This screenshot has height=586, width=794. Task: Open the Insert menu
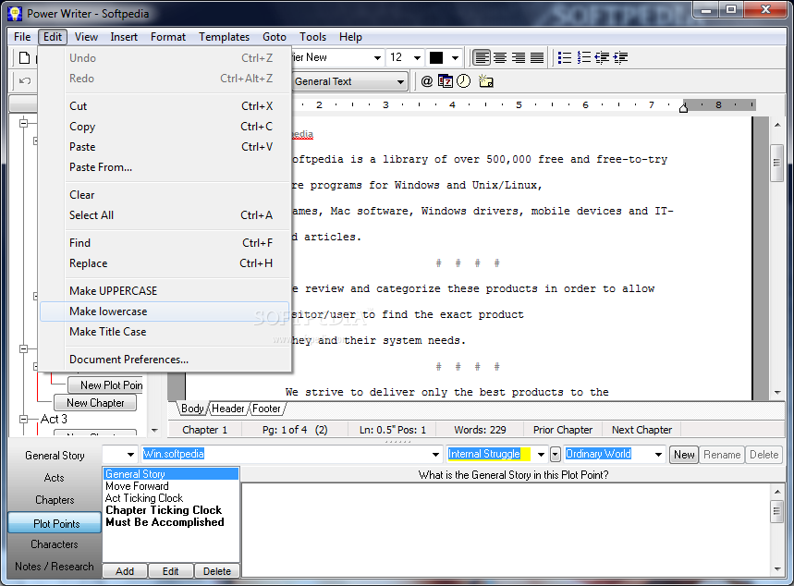124,37
